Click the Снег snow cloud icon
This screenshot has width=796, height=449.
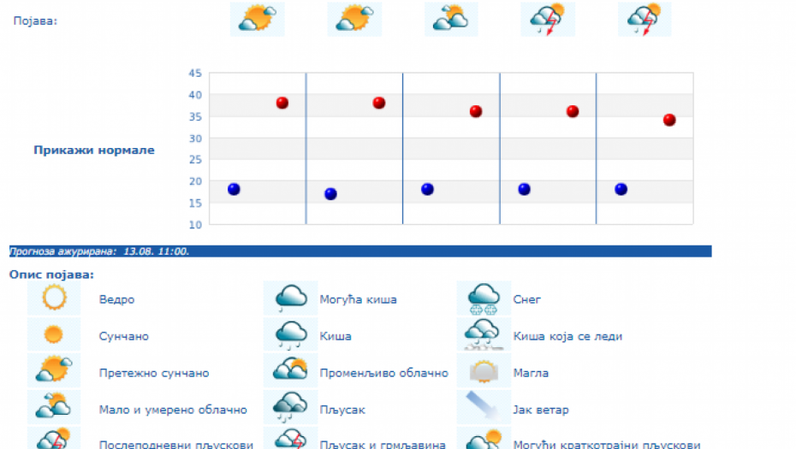(x=484, y=298)
